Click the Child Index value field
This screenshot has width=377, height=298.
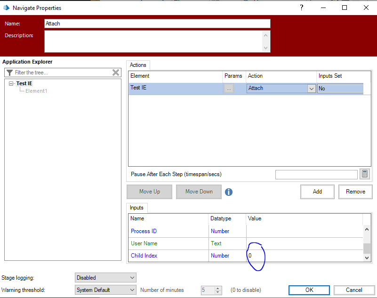[304, 256]
